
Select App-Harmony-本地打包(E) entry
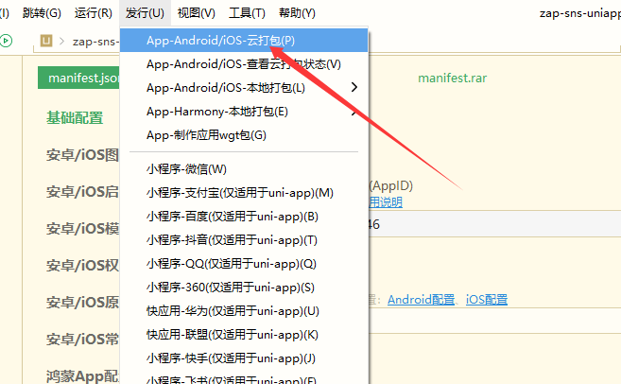pos(244,112)
